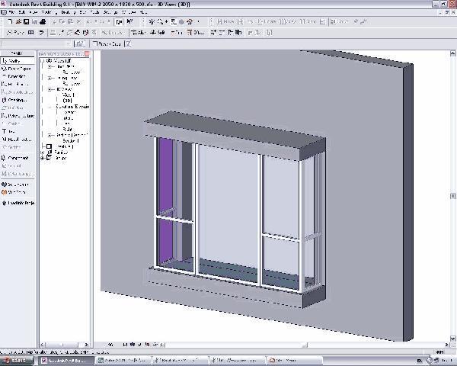457x366 pixels.
Task: Select the Model Text tool
Action: 18,140
